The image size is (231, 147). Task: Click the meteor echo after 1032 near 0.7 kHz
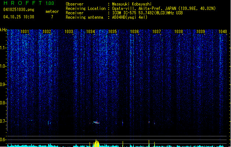point(49,123)
